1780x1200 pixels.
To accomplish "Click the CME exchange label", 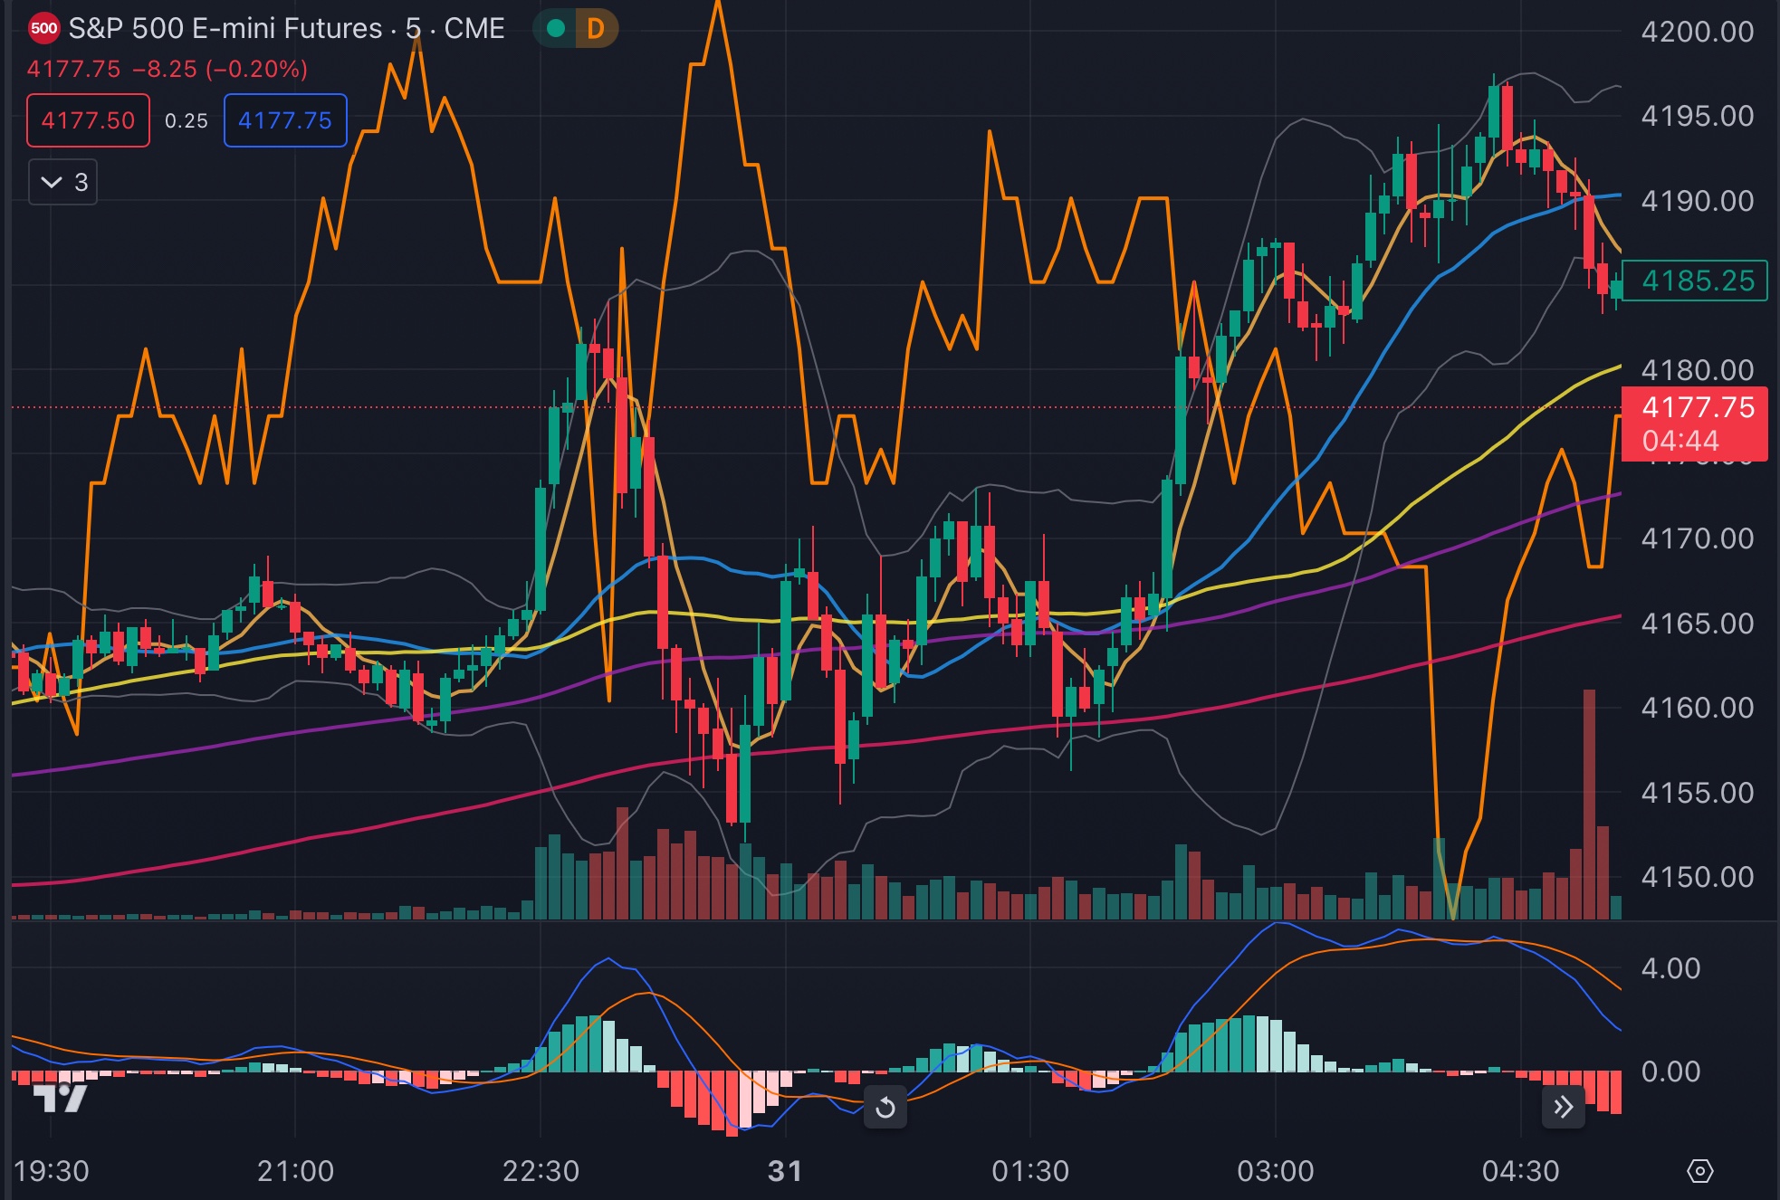I will 474,28.
